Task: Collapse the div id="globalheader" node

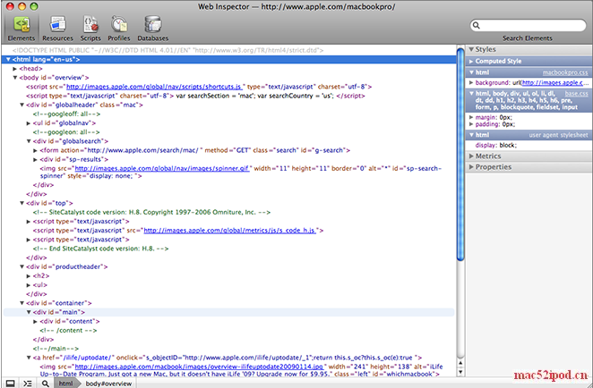Action: 21,105
